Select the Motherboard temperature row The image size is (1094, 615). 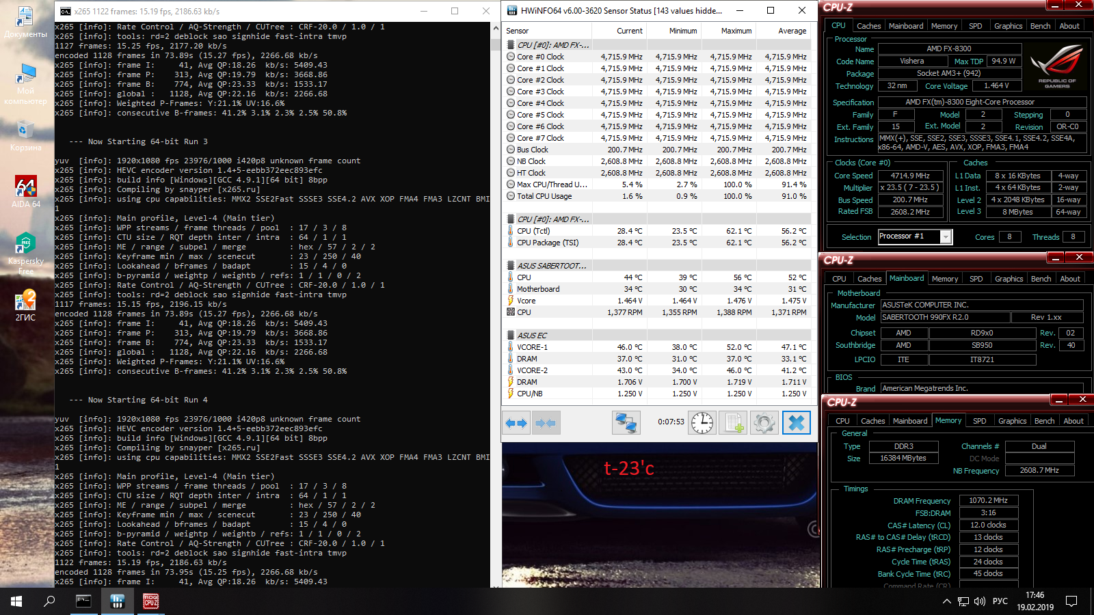656,289
